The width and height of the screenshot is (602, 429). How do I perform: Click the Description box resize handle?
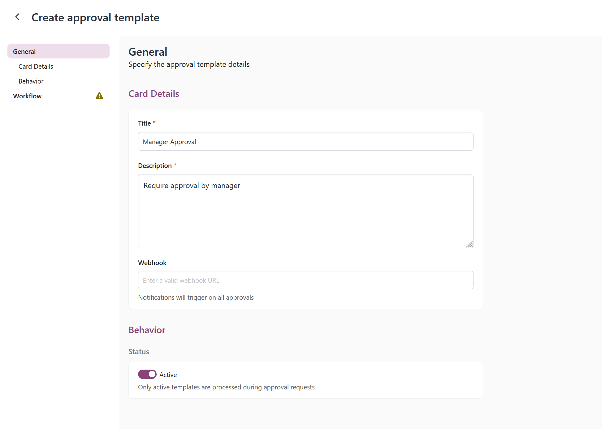tap(469, 244)
